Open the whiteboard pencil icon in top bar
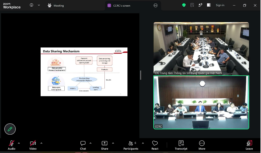 pyautogui.click(x=200, y=5)
